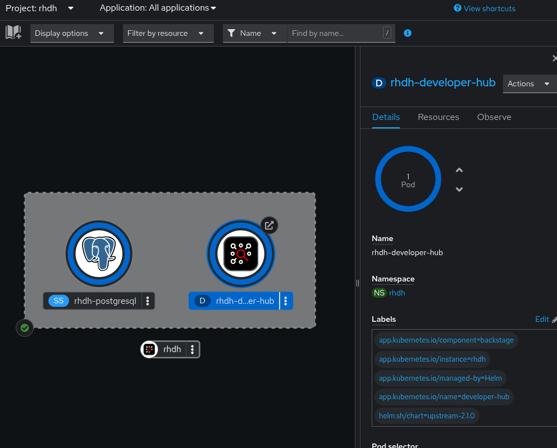Viewport: 557px width, 448px height.
Task: Switch to the Observe tab
Action: [x=494, y=117]
